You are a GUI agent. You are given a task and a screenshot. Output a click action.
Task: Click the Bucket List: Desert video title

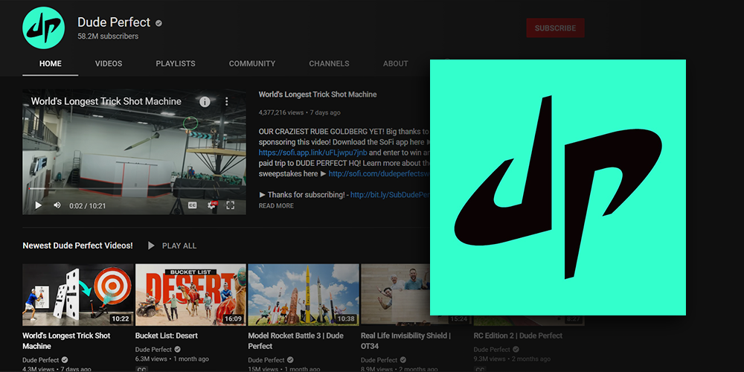click(167, 336)
